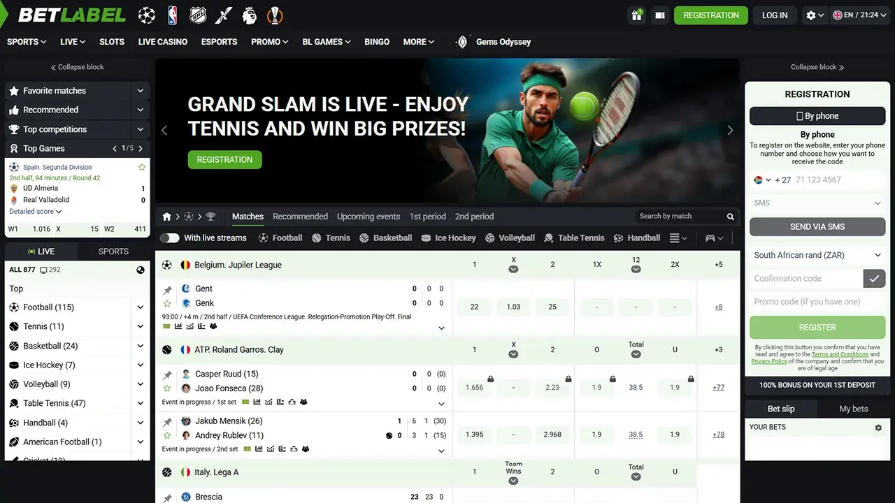Go to home via breadcrumb house icon
This screenshot has height=503, width=895.
click(167, 217)
